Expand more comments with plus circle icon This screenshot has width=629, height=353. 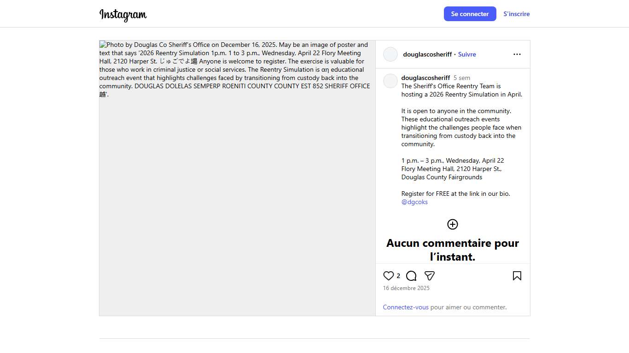click(x=453, y=224)
